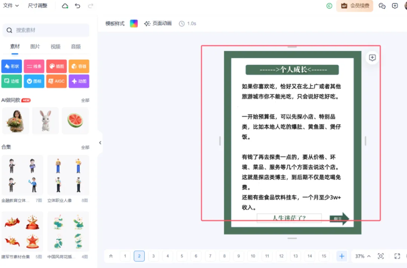Switch to the 音频 (audio) tab
407x268 pixels.
click(x=76, y=47)
